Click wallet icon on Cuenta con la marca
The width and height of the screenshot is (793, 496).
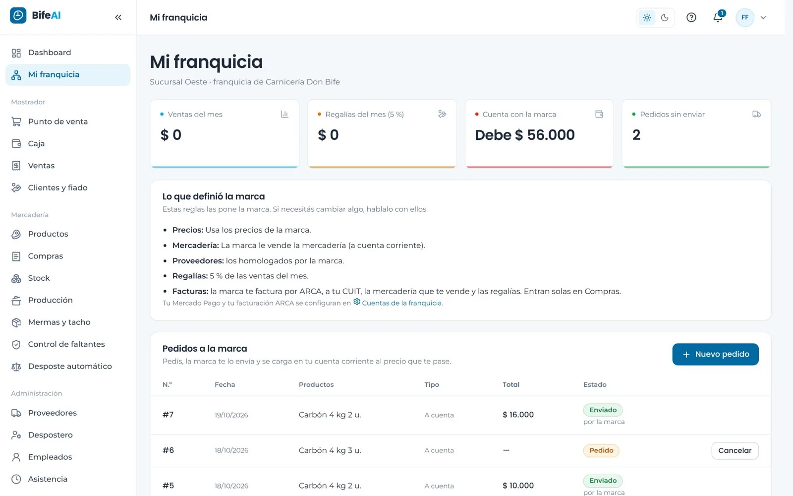[599, 114]
